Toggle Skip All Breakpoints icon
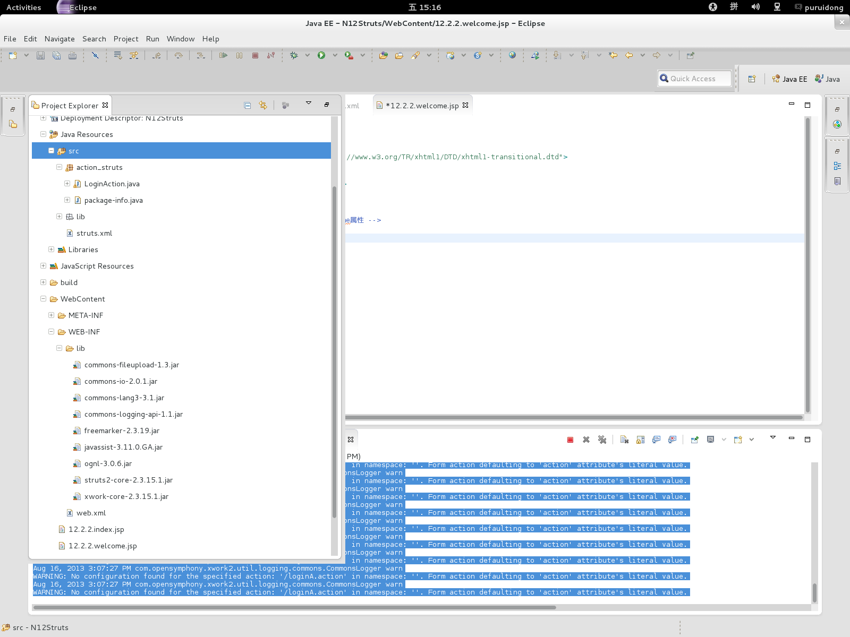 [x=95, y=55]
